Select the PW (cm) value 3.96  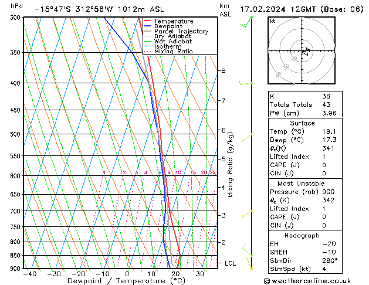[x=329, y=113]
